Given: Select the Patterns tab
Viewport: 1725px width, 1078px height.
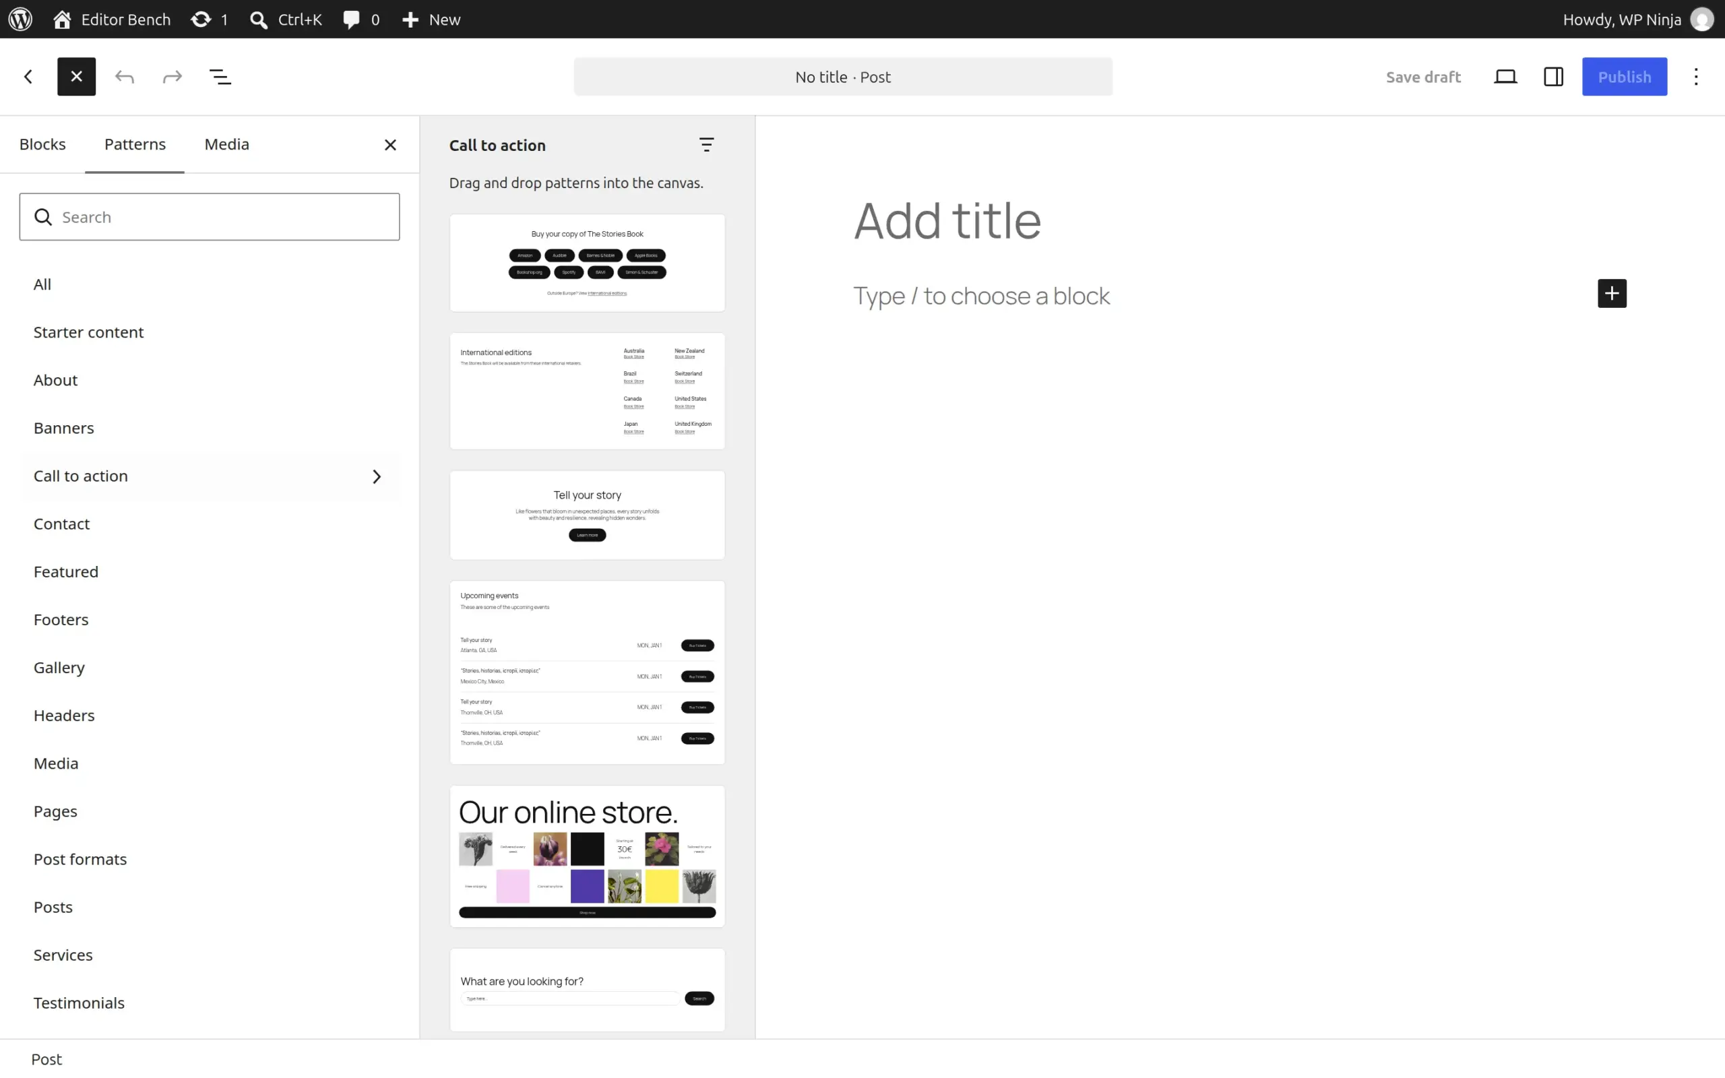Looking at the screenshot, I should (135, 144).
